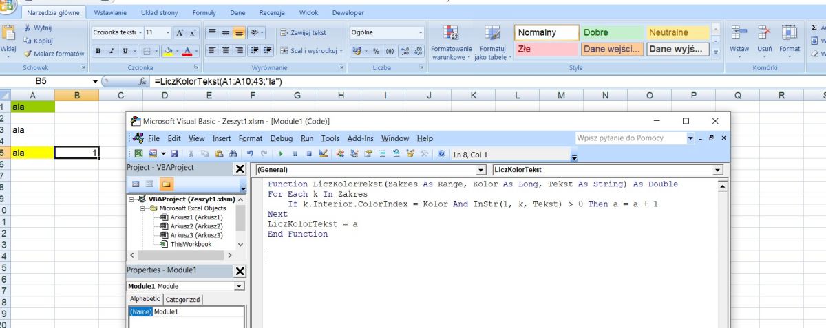Screen dimensions: 826x328
Task: Click the Reset stop icon in VBA toolbar
Action: [309, 154]
